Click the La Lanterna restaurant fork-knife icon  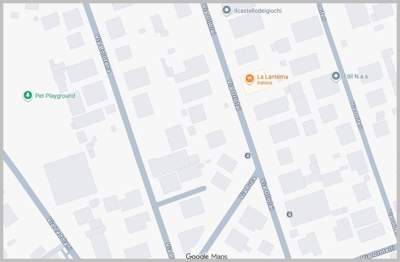pyautogui.click(x=250, y=79)
